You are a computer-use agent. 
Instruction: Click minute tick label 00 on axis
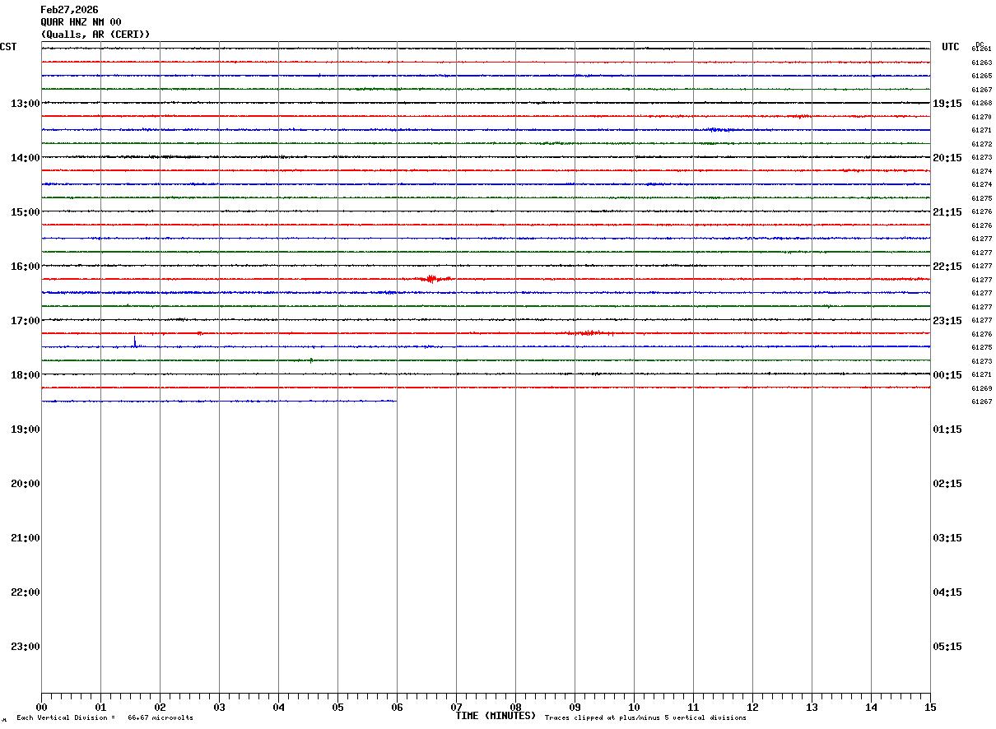tap(41, 708)
